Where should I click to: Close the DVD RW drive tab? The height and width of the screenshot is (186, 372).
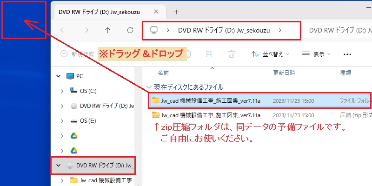click(156, 12)
